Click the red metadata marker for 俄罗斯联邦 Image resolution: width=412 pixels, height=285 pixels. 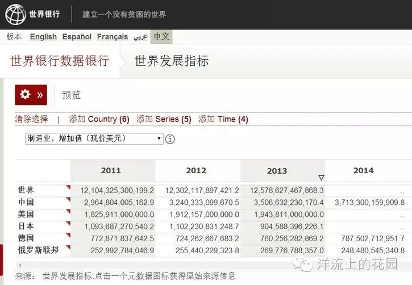click(68, 247)
